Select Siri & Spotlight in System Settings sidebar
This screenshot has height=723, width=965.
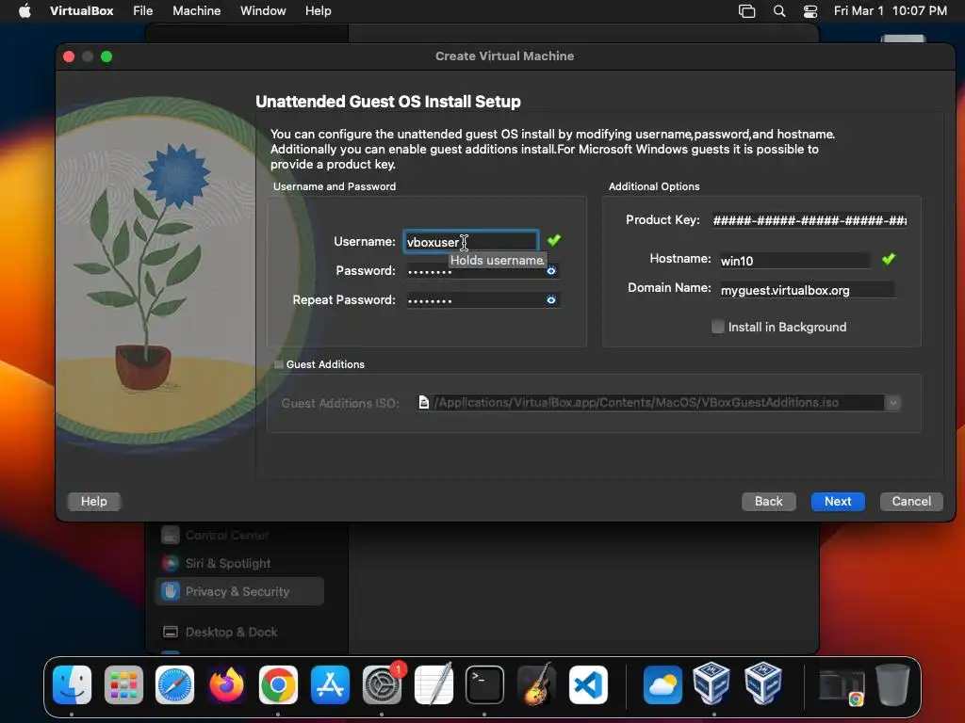click(x=239, y=563)
